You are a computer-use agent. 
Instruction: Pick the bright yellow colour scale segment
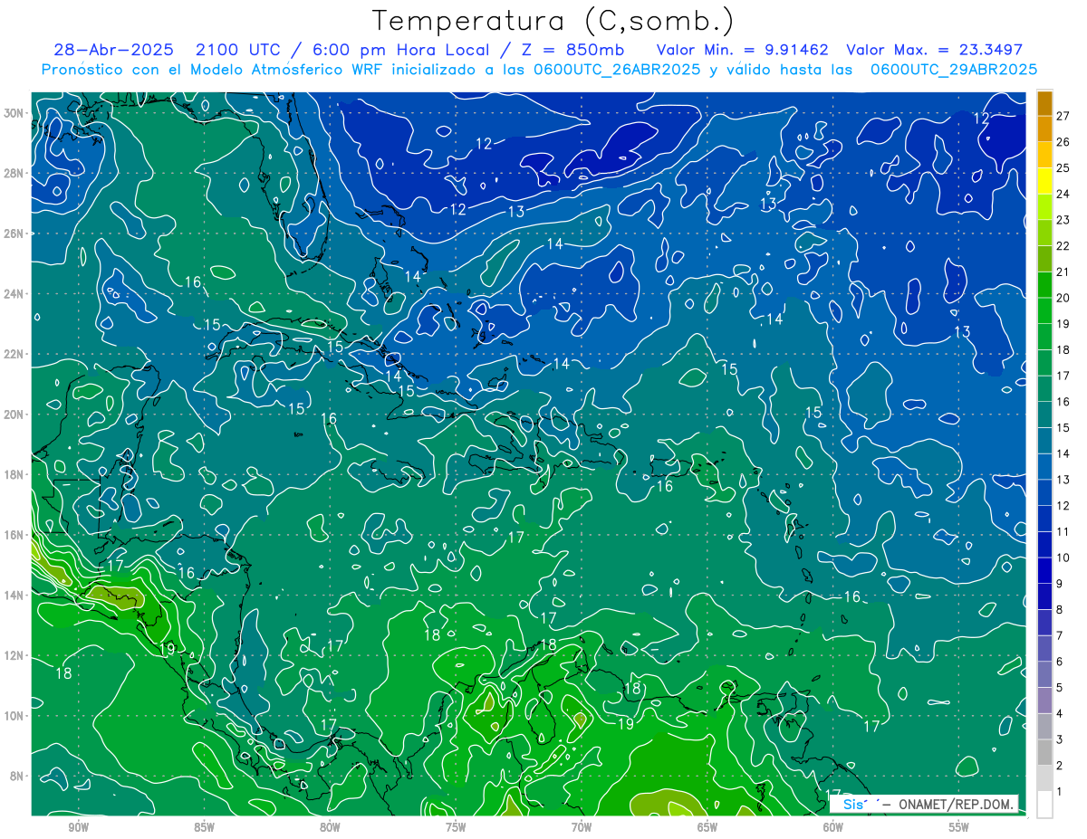(1044, 181)
